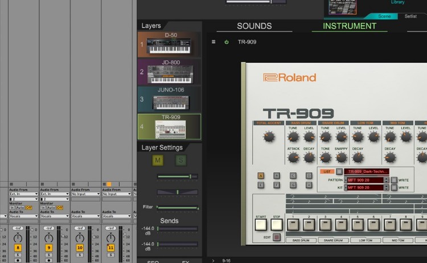Open track 8 Audio From Ext. In dropdown
The height and width of the screenshot is (263, 427).
[23, 194]
